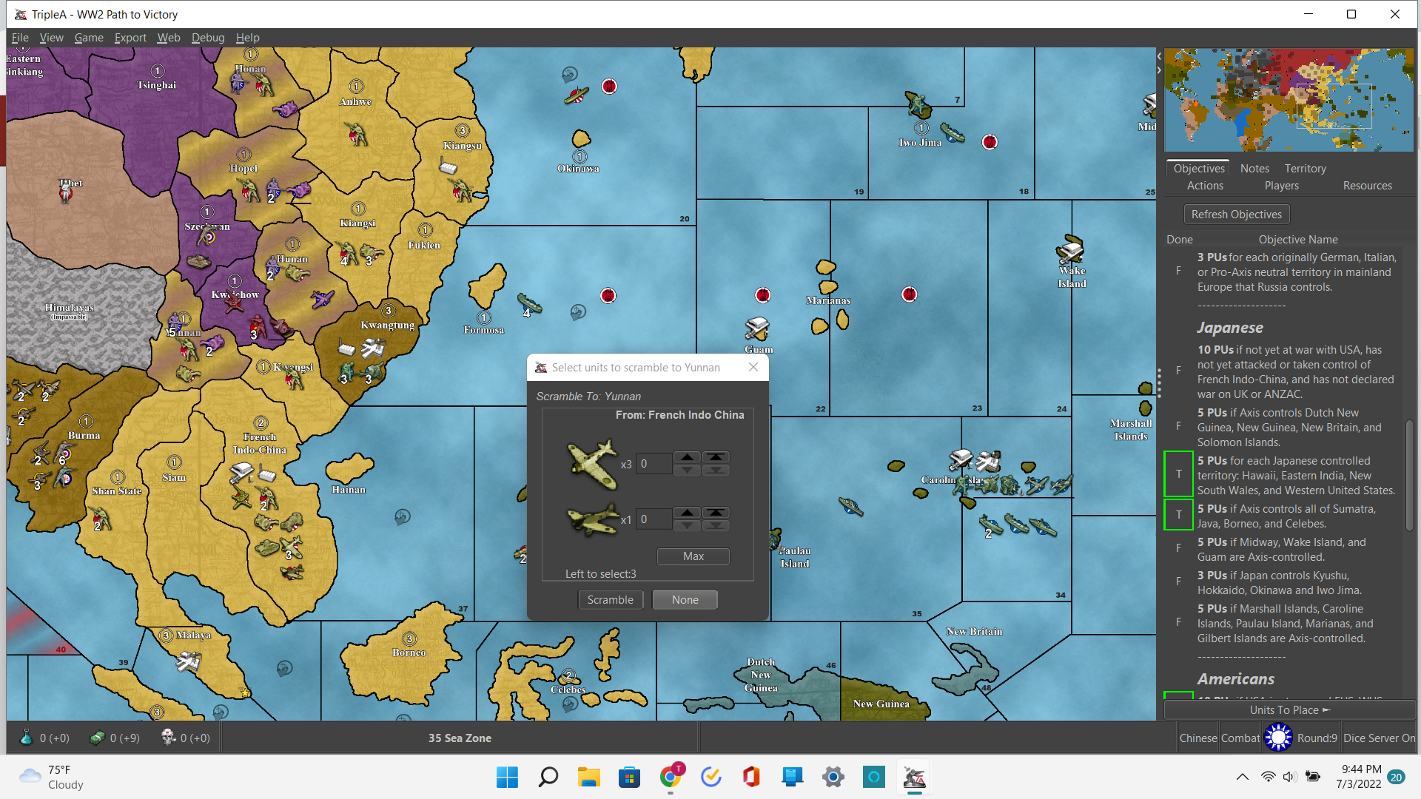Open the Export menu

(130, 38)
